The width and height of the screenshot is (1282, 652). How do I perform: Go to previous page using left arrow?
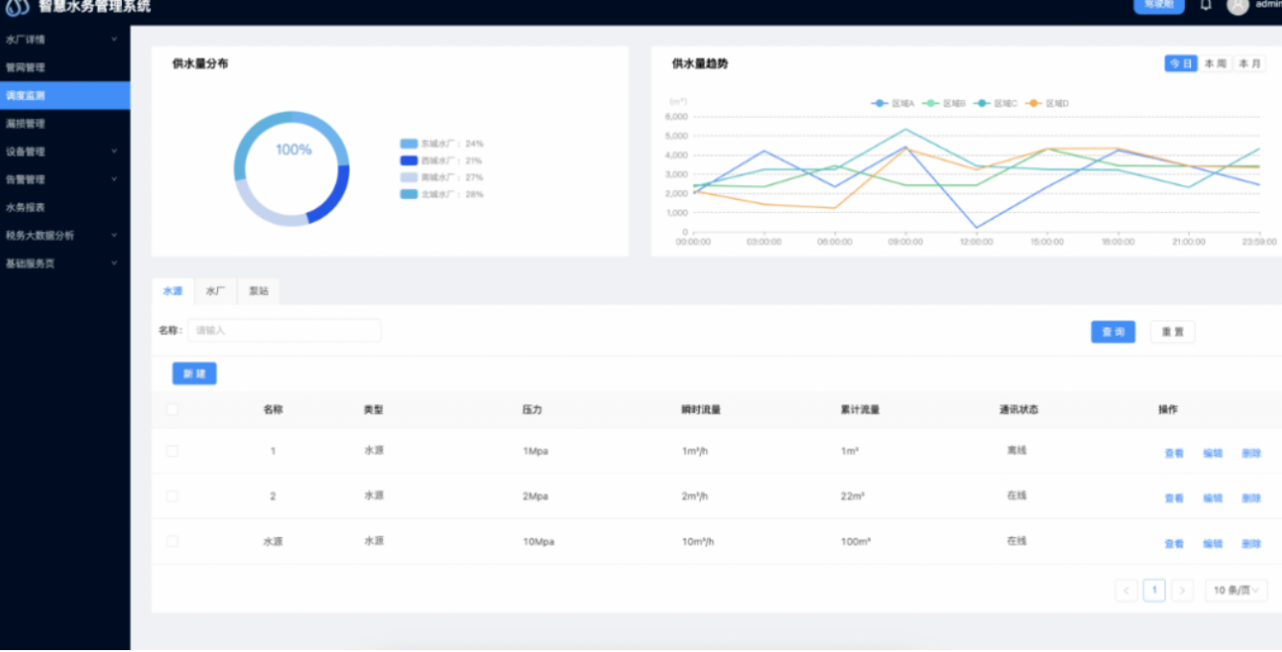(x=1125, y=591)
